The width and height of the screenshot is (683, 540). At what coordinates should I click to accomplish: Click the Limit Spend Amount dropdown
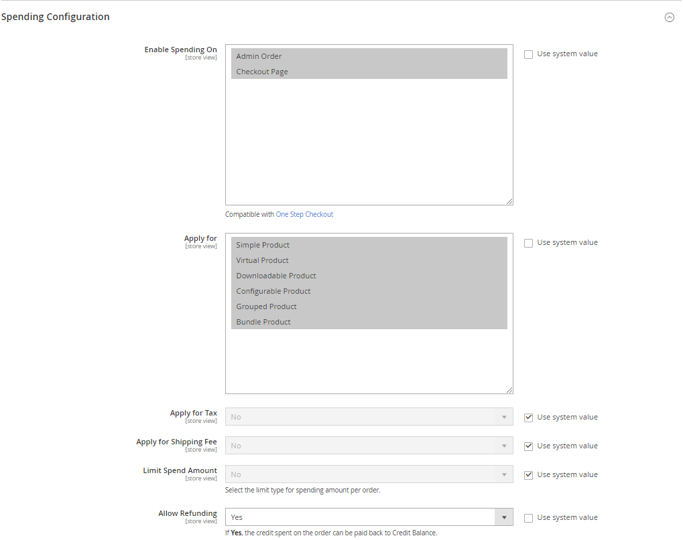pyautogui.click(x=369, y=474)
